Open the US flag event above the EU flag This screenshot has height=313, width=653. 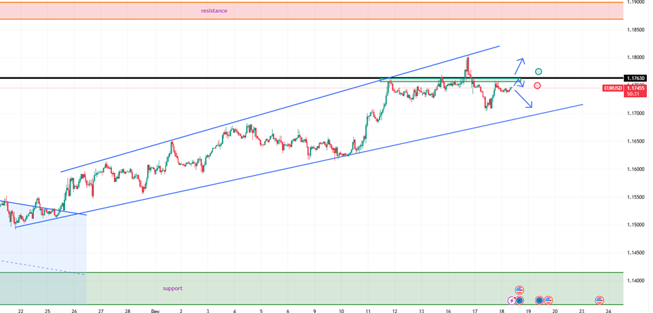(519, 290)
